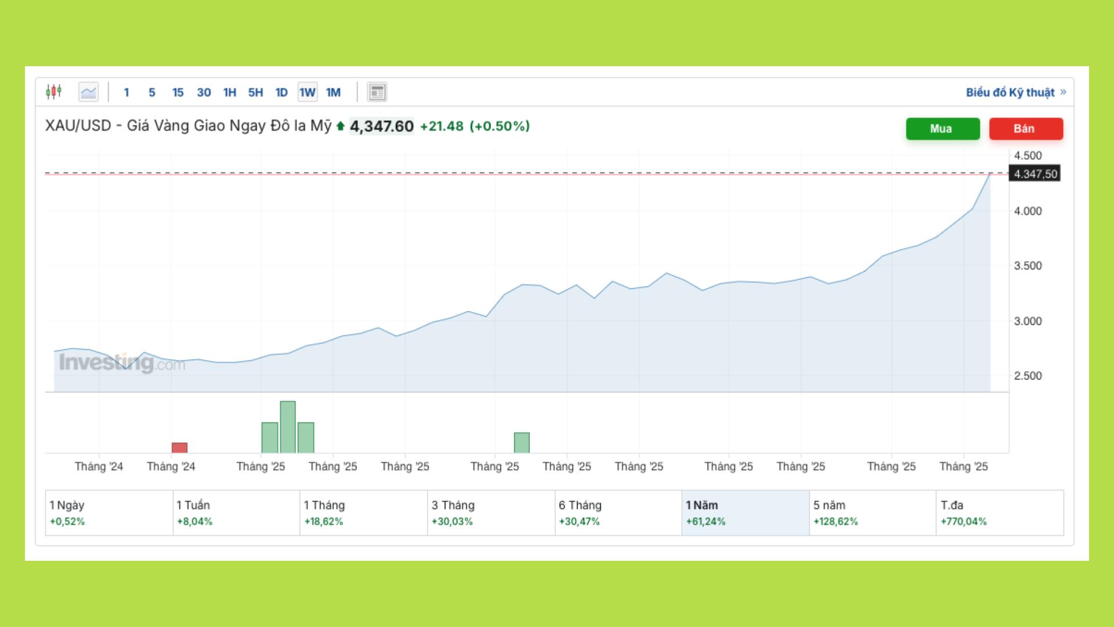Select the 1 Ngày range tab
Screen dimensions: 1114x627
tap(109, 513)
